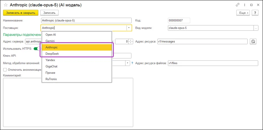Check the Отключить анонимизацию checkbox
Screen dimensions: 263x130
[5, 70]
